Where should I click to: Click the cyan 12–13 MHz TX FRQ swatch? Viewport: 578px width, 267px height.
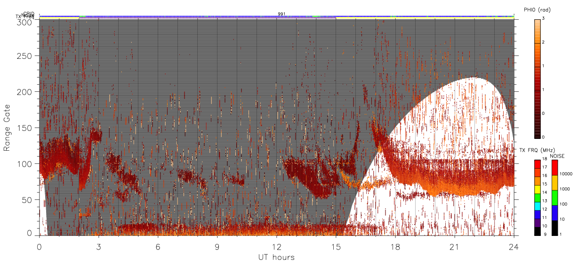538,206
